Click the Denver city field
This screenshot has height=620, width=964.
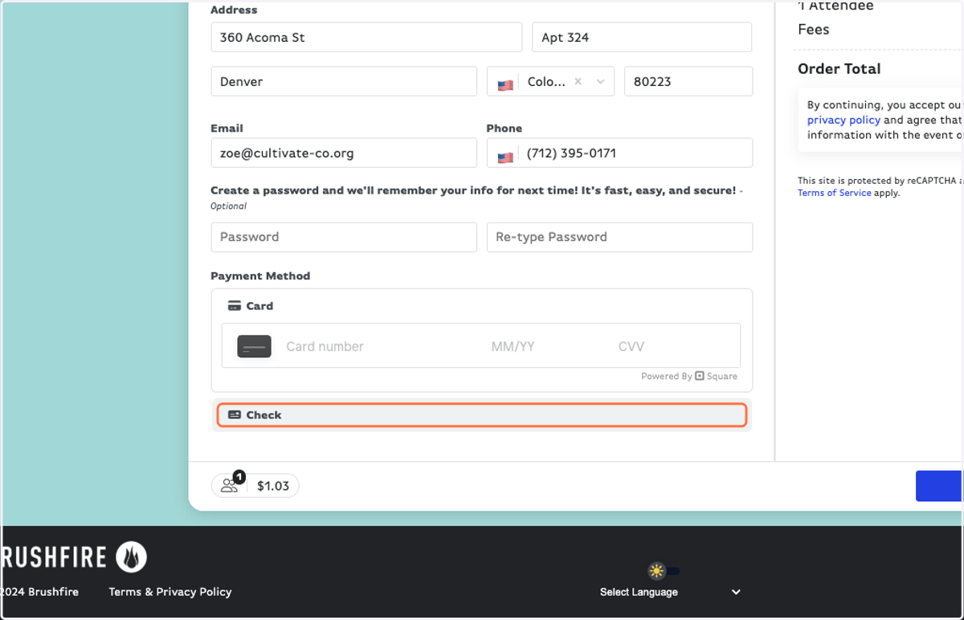pos(344,82)
